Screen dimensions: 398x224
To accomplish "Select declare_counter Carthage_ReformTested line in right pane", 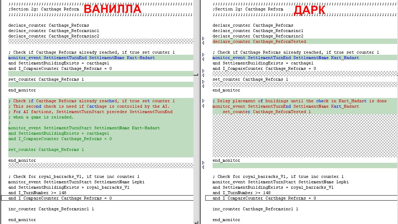I will coord(305,41).
